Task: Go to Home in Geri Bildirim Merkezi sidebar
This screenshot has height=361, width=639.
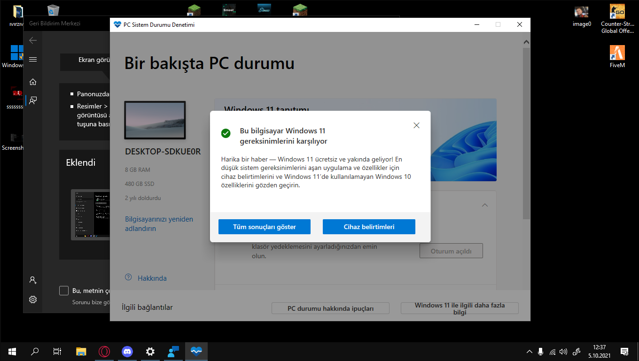Action: click(33, 82)
